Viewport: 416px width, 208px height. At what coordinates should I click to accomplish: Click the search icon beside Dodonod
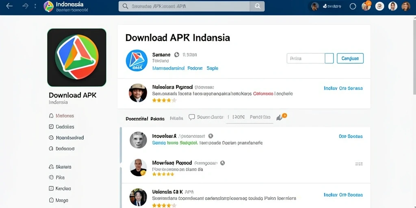pyautogui.click(x=52, y=149)
